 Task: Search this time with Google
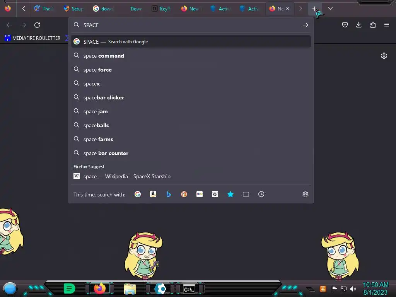pyautogui.click(x=138, y=194)
